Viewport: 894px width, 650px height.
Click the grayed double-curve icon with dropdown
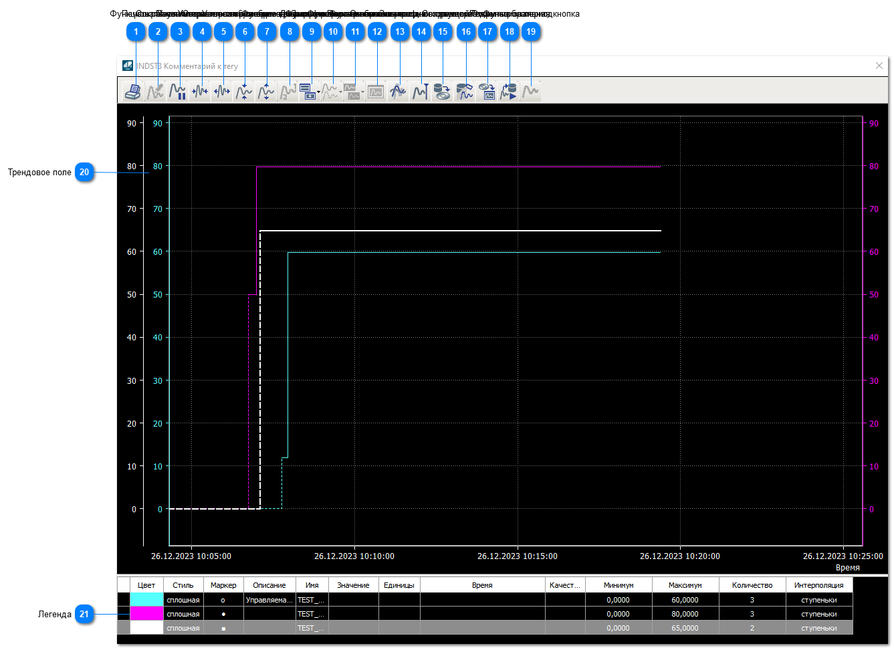click(x=330, y=91)
